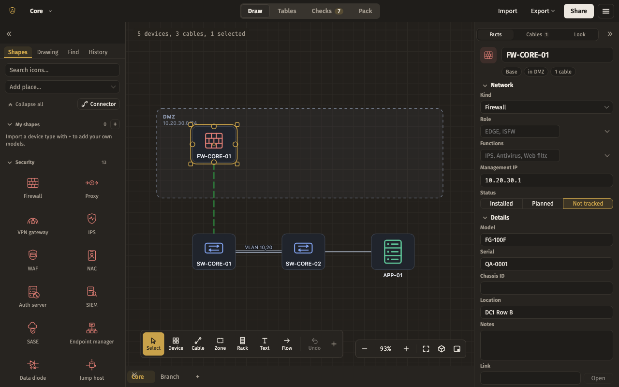The image size is (619, 387).
Task: Click the fit-to-screen icon
Action: [x=426, y=349]
